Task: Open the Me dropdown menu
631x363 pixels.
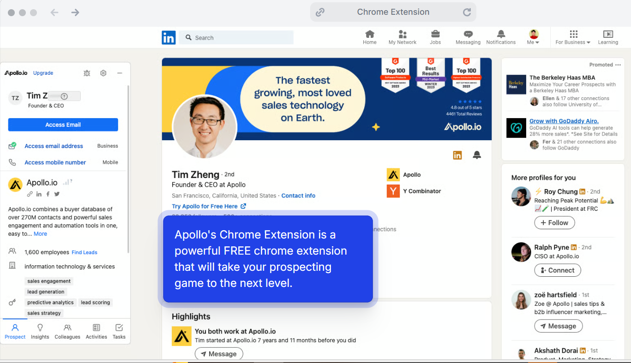Action: click(x=534, y=37)
